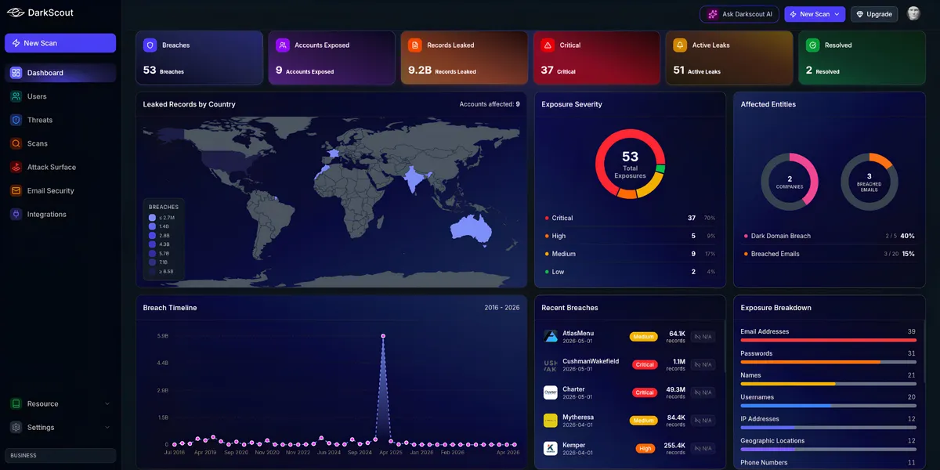Image resolution: width=940 pixels, height=470 pixels.
Task: Select the Dark Domain Breach row
Action: (829, 236)
